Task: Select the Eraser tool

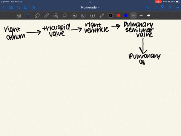Action: coord(37,15)
